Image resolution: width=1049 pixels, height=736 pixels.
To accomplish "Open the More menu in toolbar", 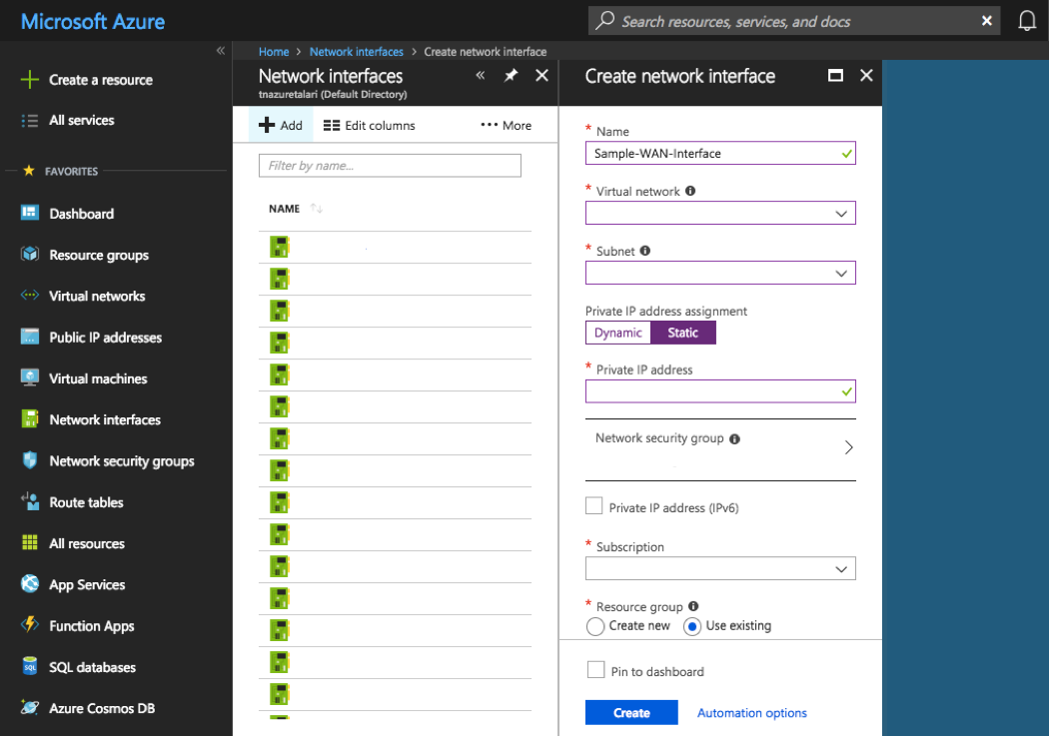I will pyautogui.click(x=506, y=126).
